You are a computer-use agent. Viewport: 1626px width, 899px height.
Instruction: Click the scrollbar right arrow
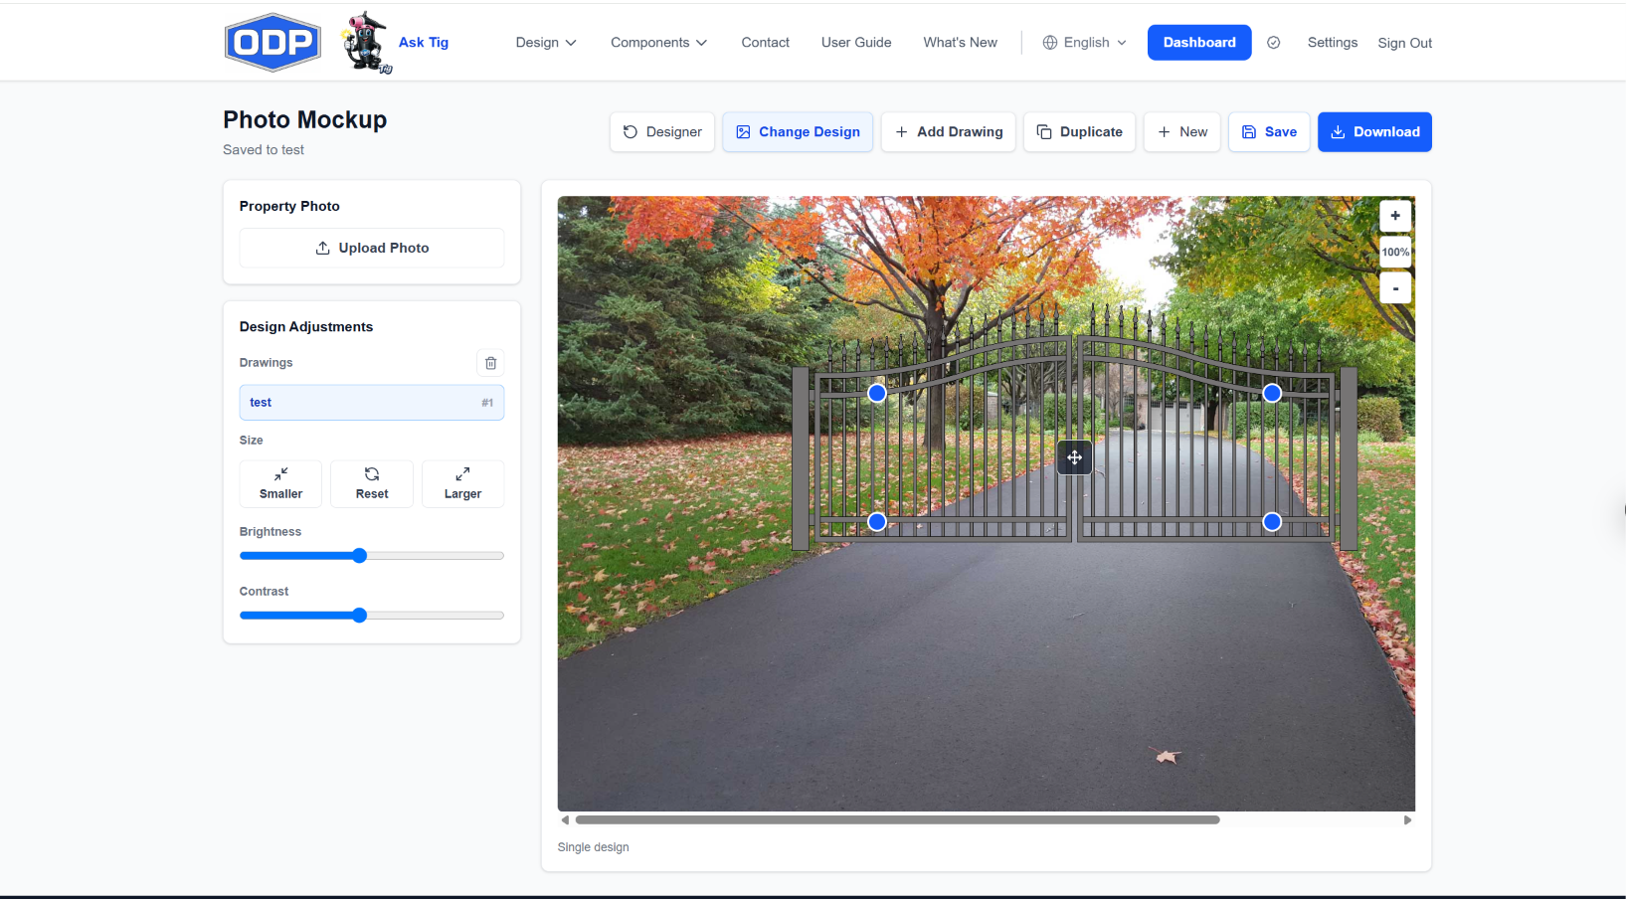point(1407,820)
